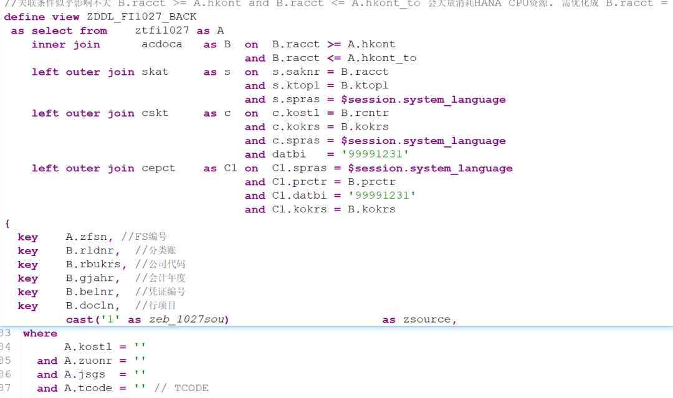This screenshot has height=398, width=673.
Task: Click B.rcntr in the cskt join
Action: coord(365,113)
